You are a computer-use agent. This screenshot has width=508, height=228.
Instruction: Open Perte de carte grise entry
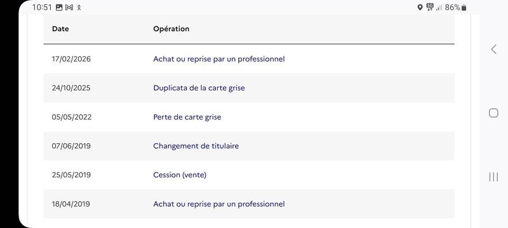(187, 117)
